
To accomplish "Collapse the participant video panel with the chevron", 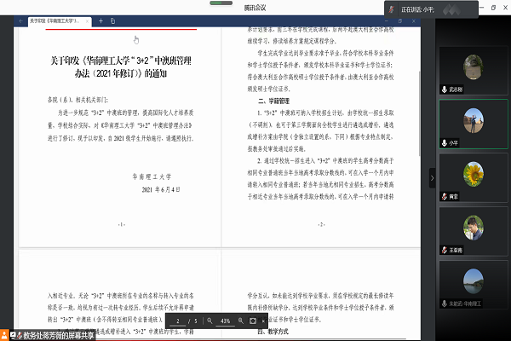I will [432, 178].
